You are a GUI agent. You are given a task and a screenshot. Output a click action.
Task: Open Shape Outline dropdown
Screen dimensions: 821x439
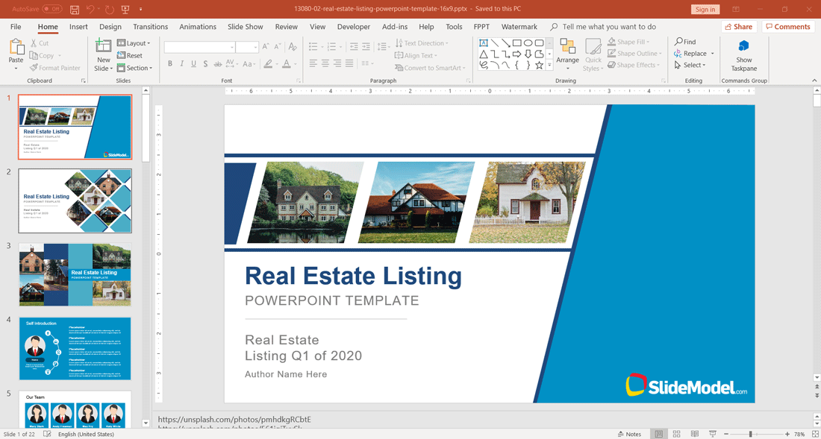click(x=634, y=54)
